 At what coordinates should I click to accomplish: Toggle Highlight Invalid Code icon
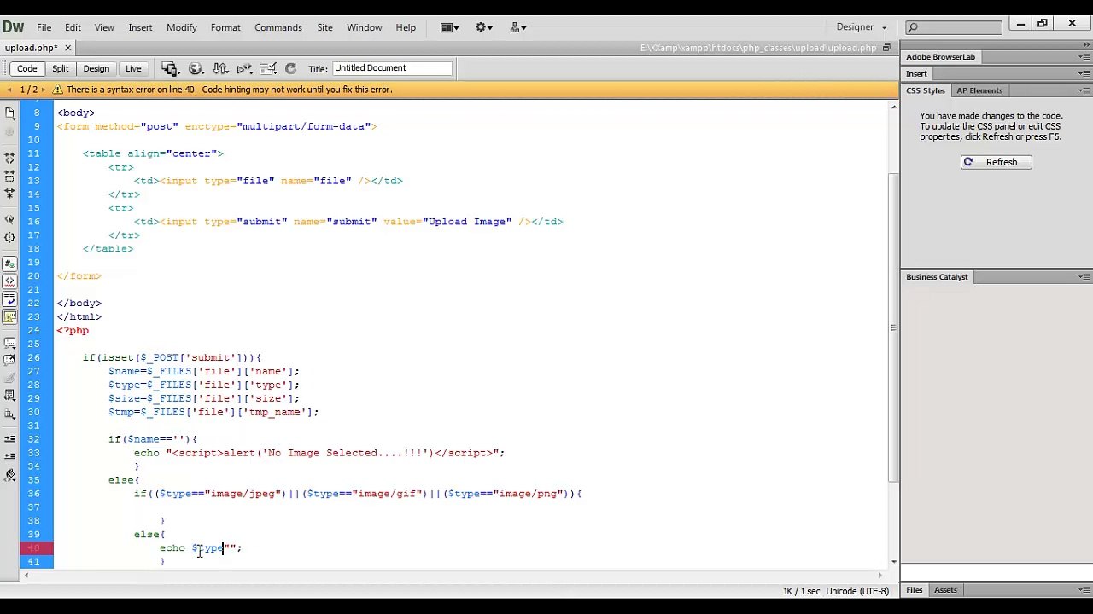point(10,281)
